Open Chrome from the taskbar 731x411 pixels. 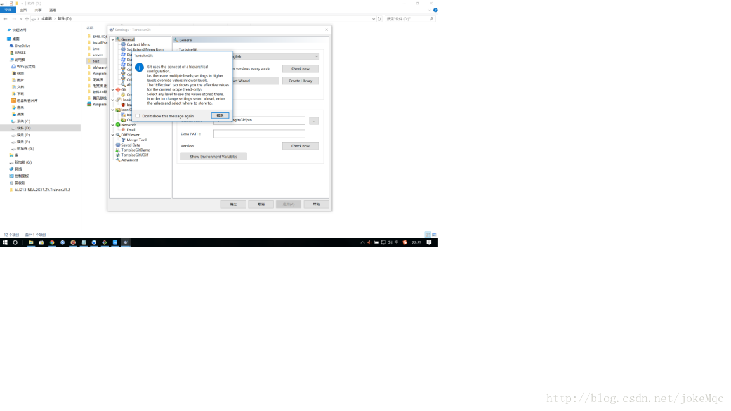(52, 242)
